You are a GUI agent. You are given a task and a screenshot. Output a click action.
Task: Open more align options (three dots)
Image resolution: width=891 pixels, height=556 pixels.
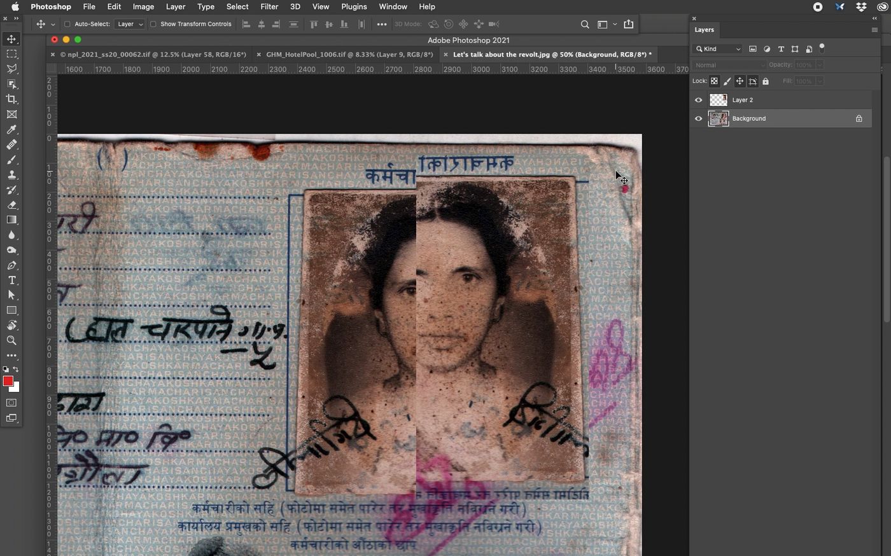pos(382,24)
